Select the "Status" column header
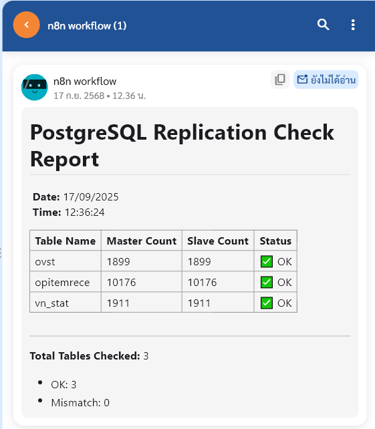The image size is (375, 429). 275,241
